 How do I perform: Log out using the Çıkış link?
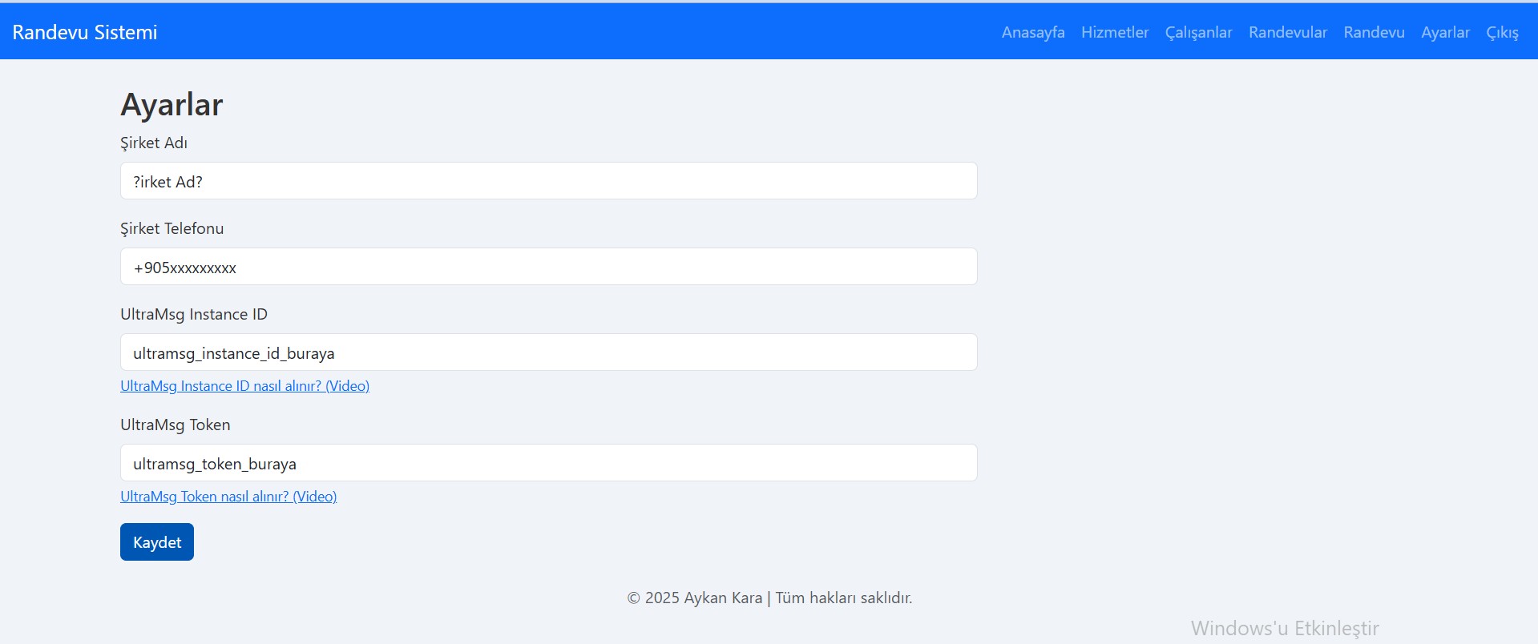1502,32
